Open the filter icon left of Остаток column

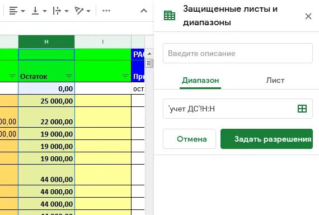pyautogui.click(x=12, y=77)
